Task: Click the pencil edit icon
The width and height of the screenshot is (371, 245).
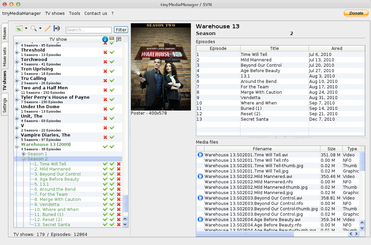Action: [x=48, y=28]
